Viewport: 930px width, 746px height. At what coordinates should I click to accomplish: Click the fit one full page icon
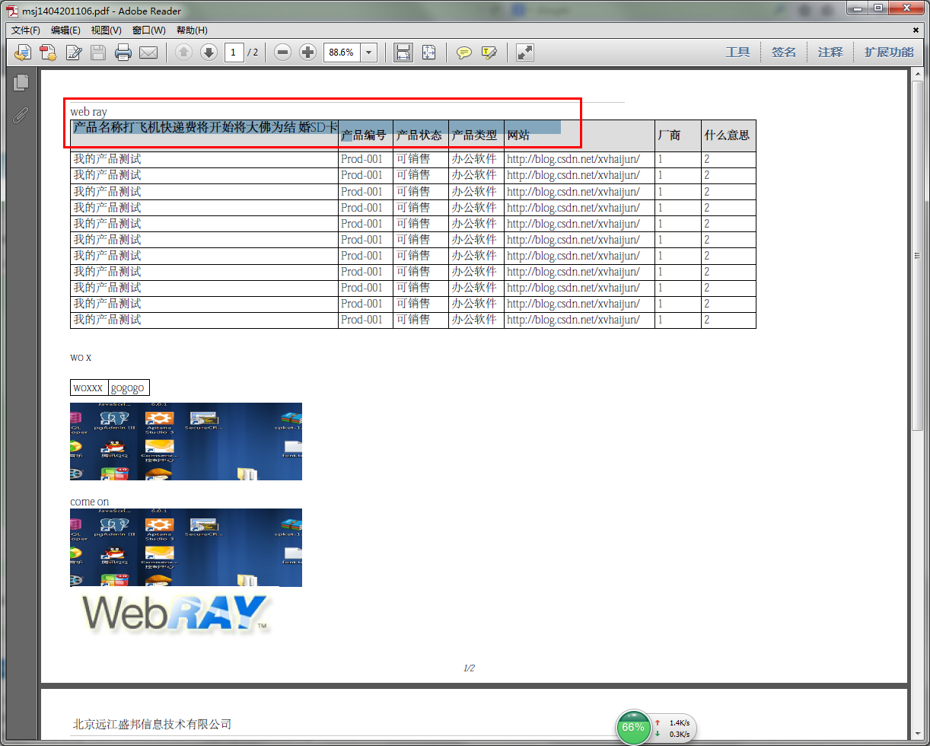429,53
